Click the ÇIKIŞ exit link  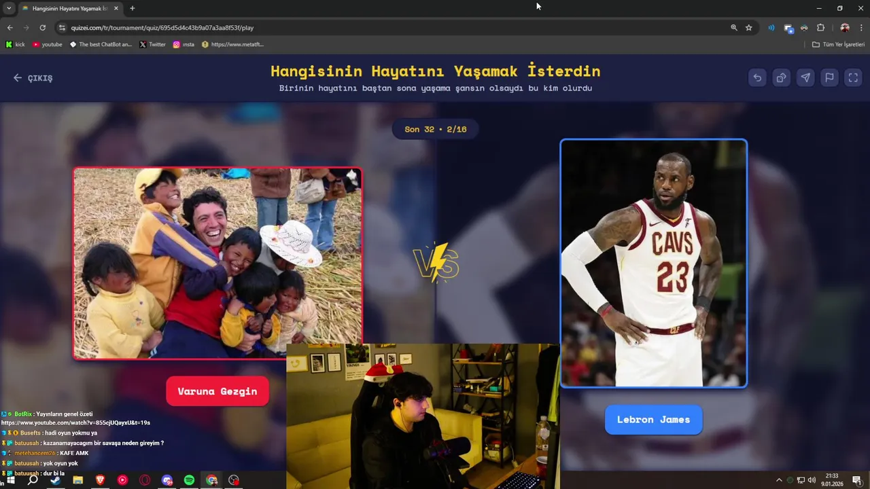[33, 78]
